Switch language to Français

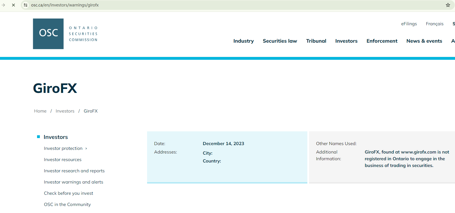pos(435,24)
